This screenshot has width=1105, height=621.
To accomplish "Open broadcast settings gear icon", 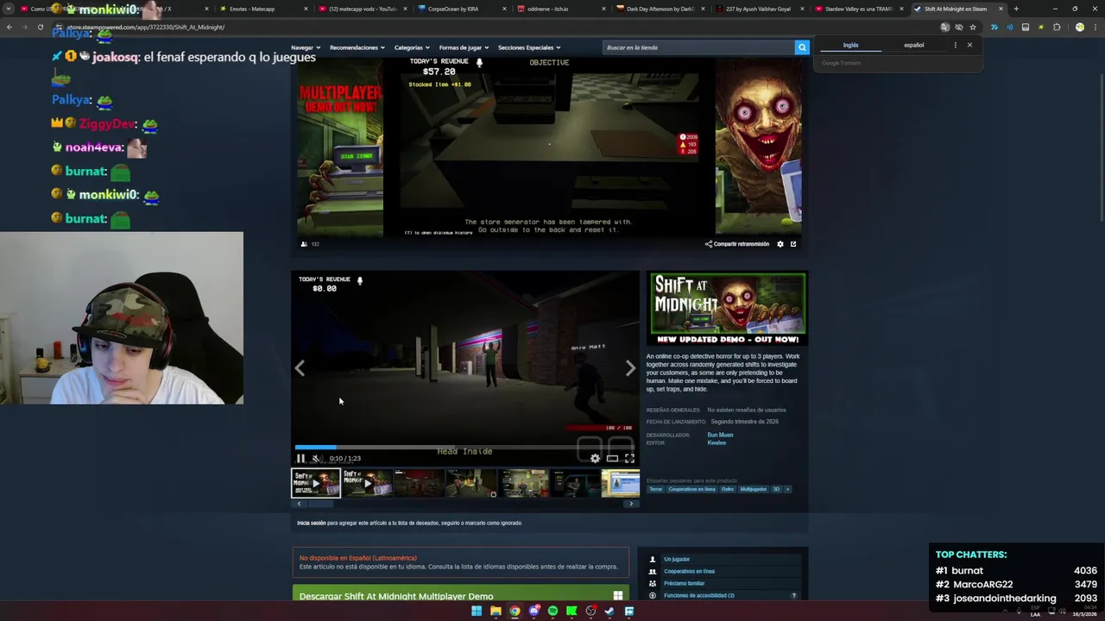I will tap(780, 244).
